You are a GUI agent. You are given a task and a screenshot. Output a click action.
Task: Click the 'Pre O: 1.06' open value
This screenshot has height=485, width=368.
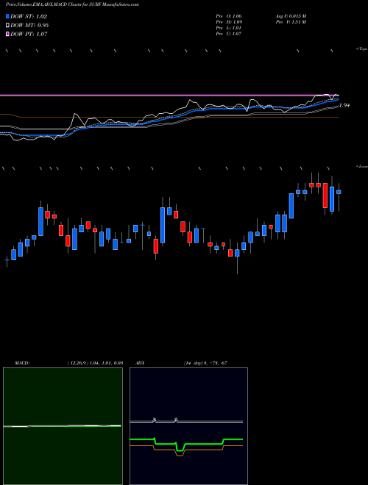[229, 16]
